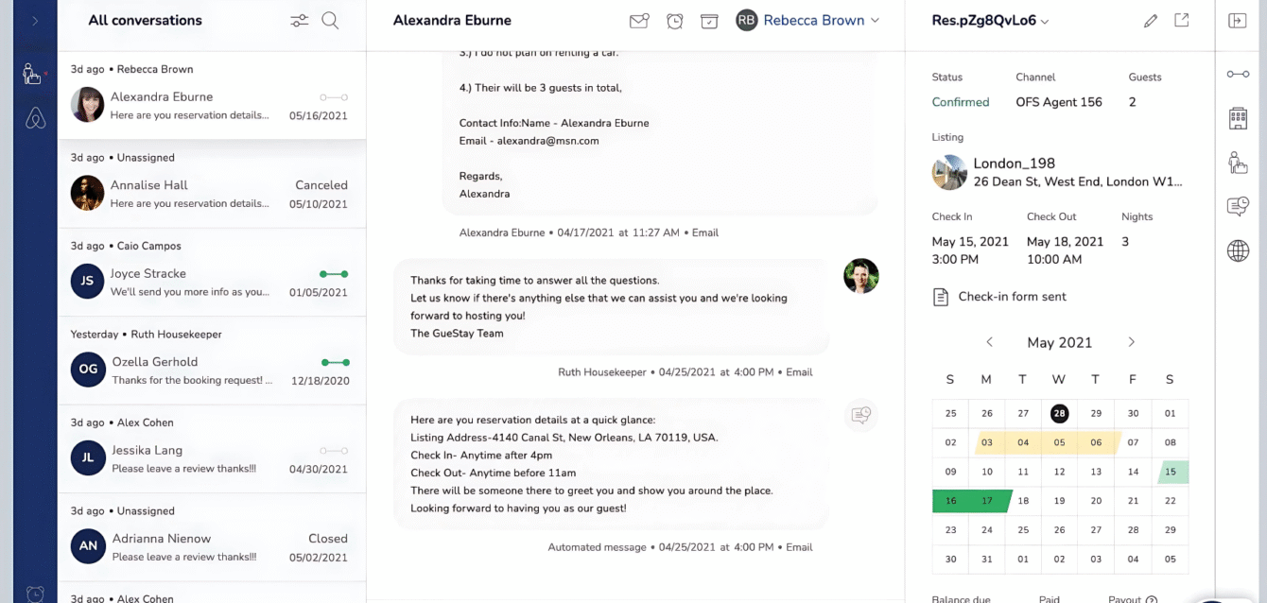
Task: Open the listing details panel
Action: (x=1237, y=117)
